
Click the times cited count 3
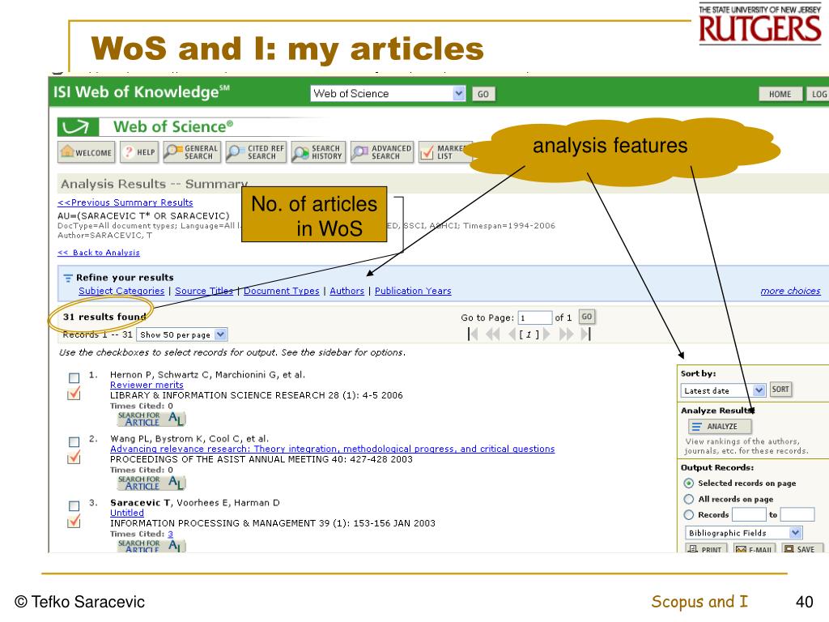[x=170, y=534]
